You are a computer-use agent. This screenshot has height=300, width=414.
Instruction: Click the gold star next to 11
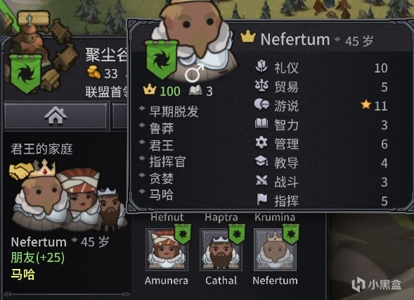366,104
